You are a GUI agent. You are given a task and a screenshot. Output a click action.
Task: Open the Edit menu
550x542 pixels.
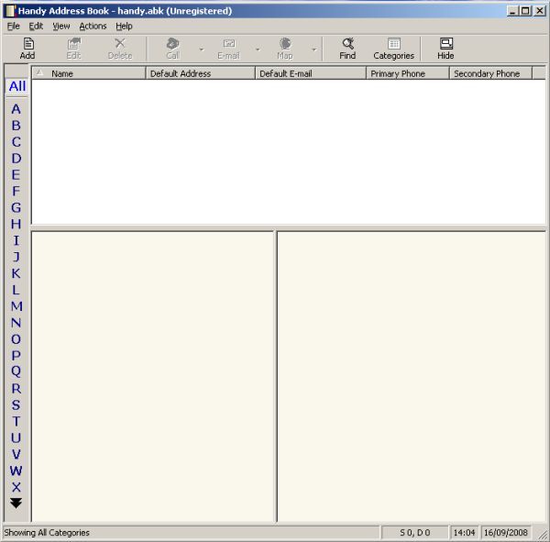pos(36,27)
